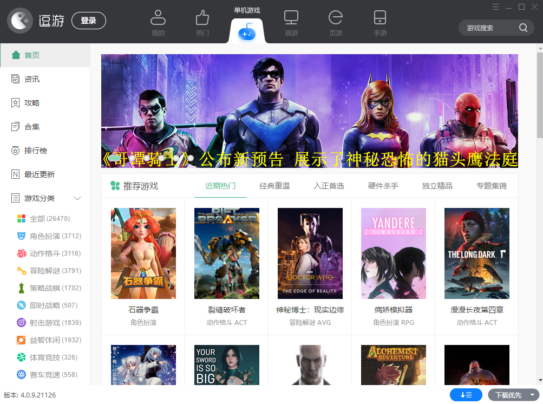Select the 手游 mobile icon
The height and width of the screenshot is (404, 543).
tap(380, 18)
